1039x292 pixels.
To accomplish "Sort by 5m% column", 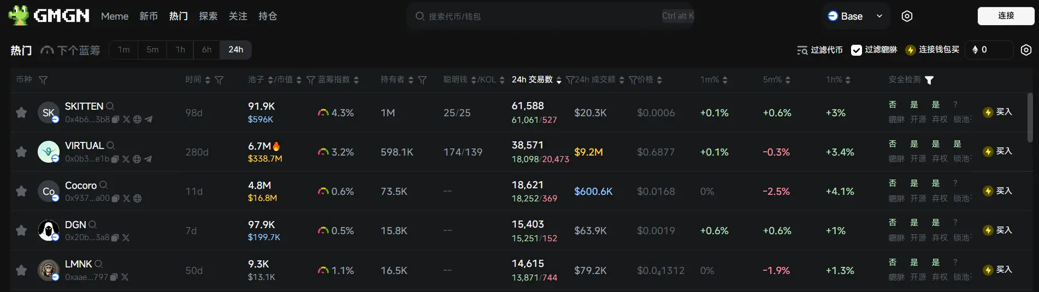I will click(x=788, y=80).
